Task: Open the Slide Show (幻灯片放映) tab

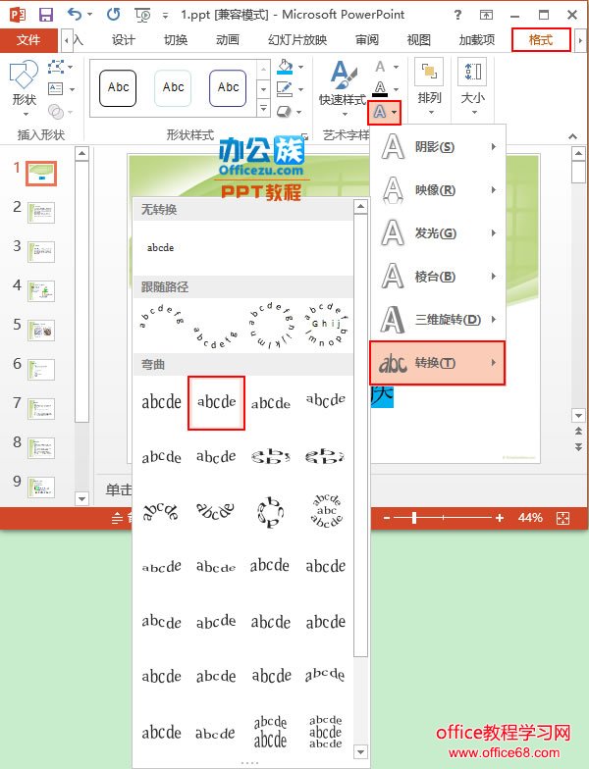Action: pos(297,39)
